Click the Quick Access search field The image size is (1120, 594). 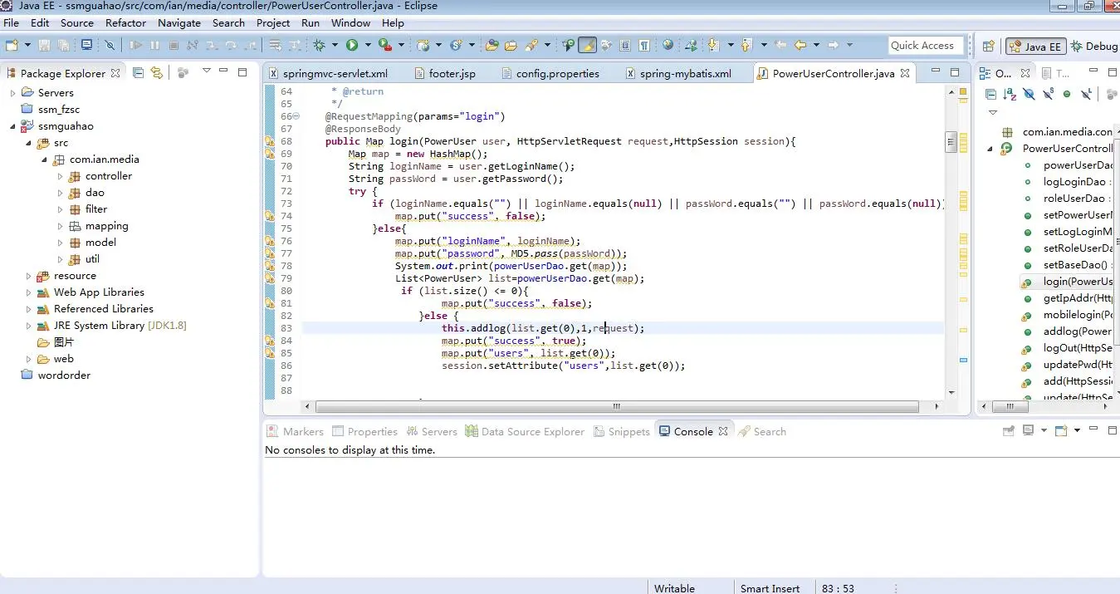[924, 45]
